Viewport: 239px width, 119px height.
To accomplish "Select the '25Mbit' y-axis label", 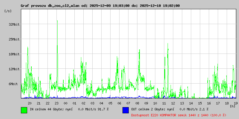I will 14,39.
